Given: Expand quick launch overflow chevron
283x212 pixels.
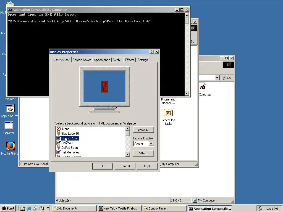Looking at the screenshot, I should [48, 208].
